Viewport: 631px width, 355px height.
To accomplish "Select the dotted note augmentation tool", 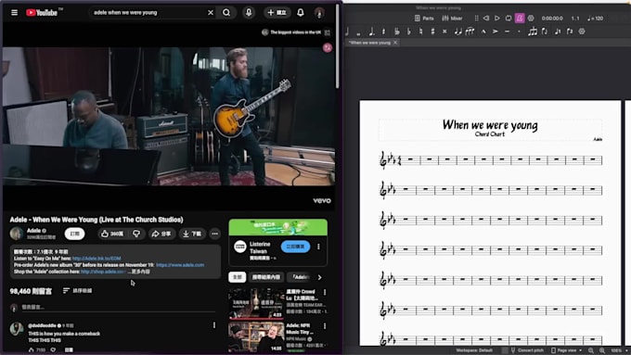I will coord(371,32).
